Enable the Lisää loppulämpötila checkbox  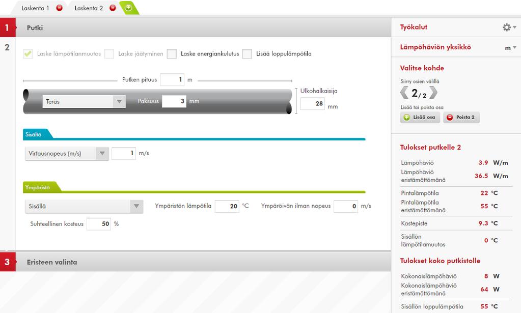click(x=247, y=54)
